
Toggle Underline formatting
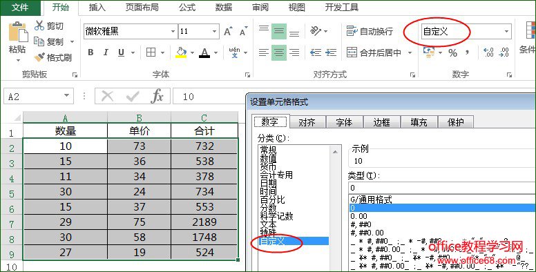pyautogui.click(x=121, y=52)
